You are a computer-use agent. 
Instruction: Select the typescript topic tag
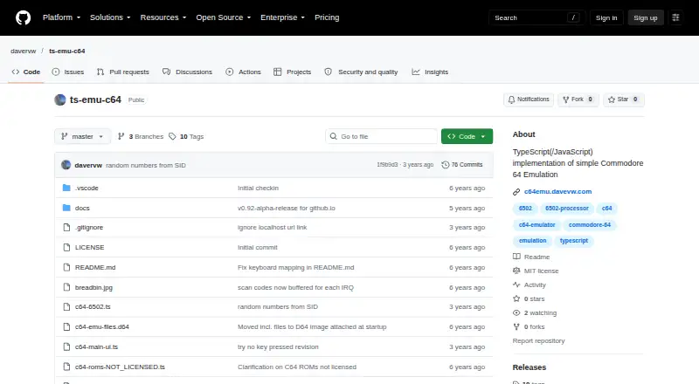(x=574, y=241)
